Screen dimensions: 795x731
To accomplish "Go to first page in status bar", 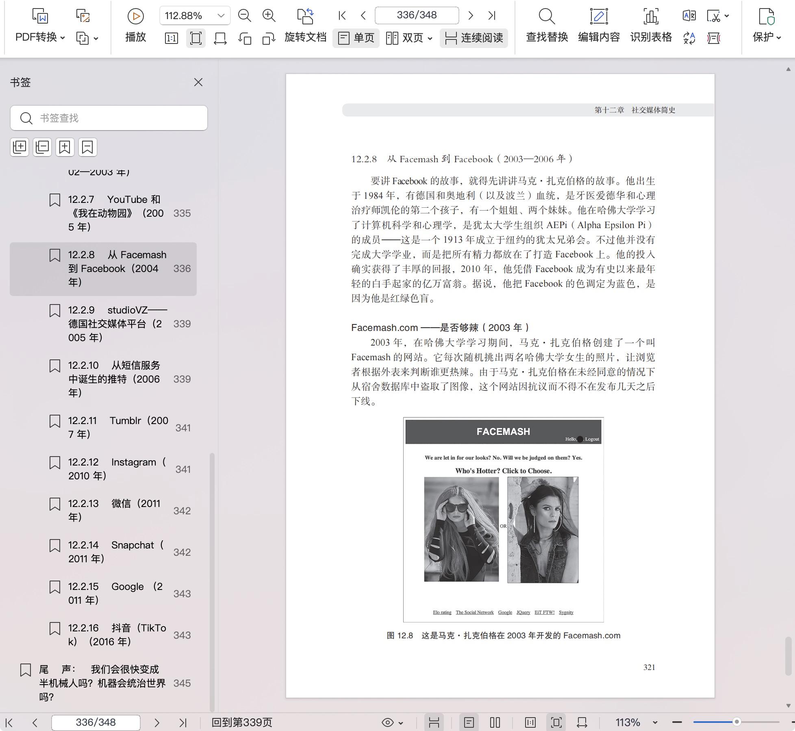I will pyautogui.click(x=9, y=722).
